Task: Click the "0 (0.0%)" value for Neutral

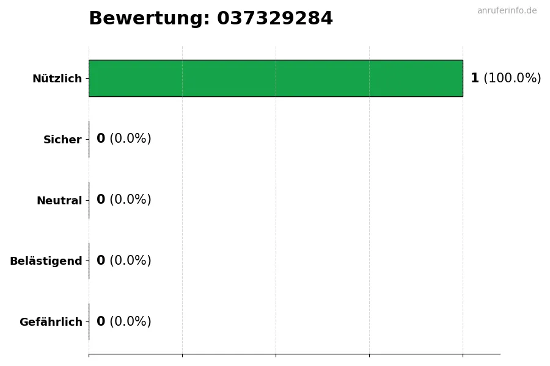Action: 123,200
